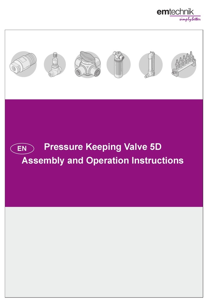Click the word Instructions in the subtitle

click(x=158, y=160)
